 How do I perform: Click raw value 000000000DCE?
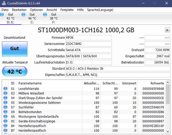[153, 98]
